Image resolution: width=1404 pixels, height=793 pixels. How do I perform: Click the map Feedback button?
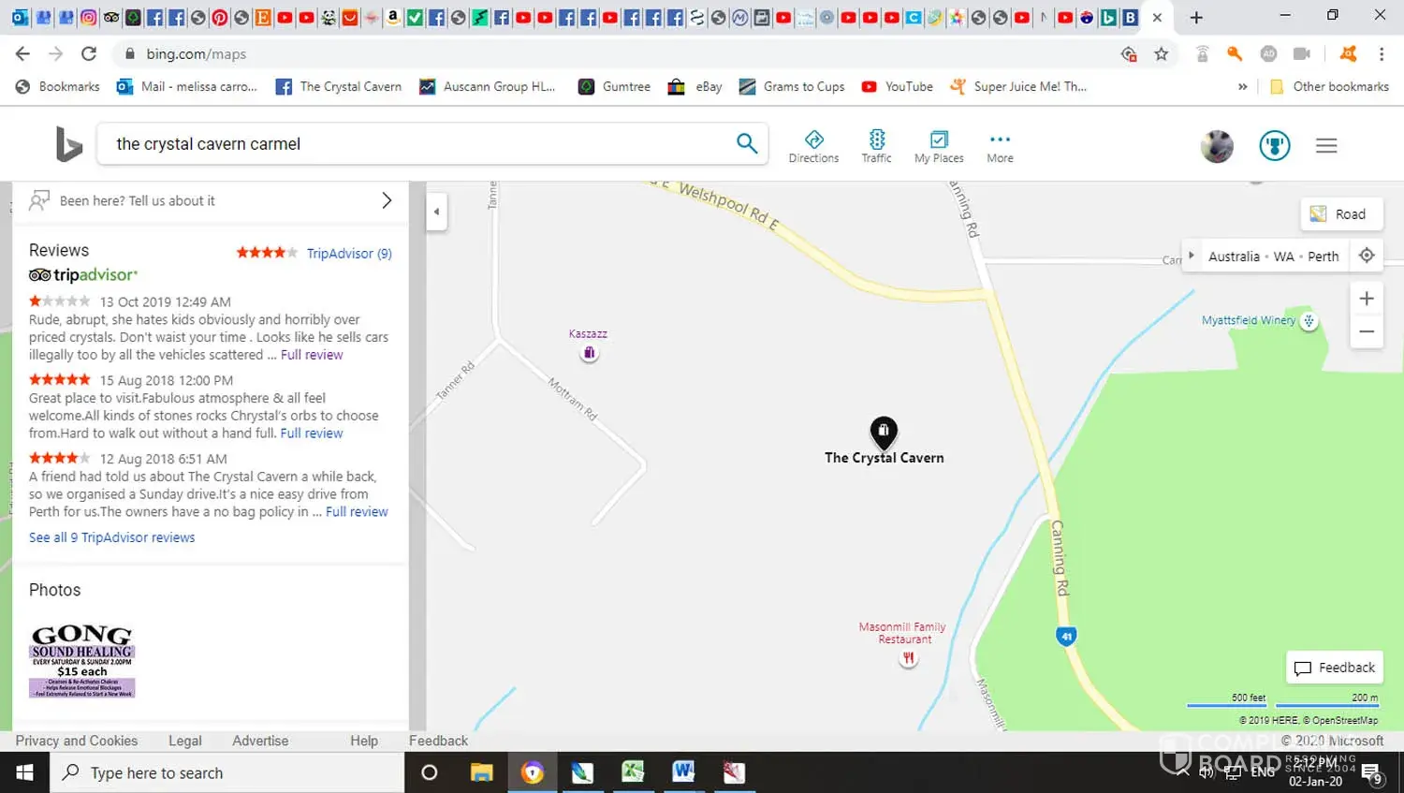pos(1335,668)
